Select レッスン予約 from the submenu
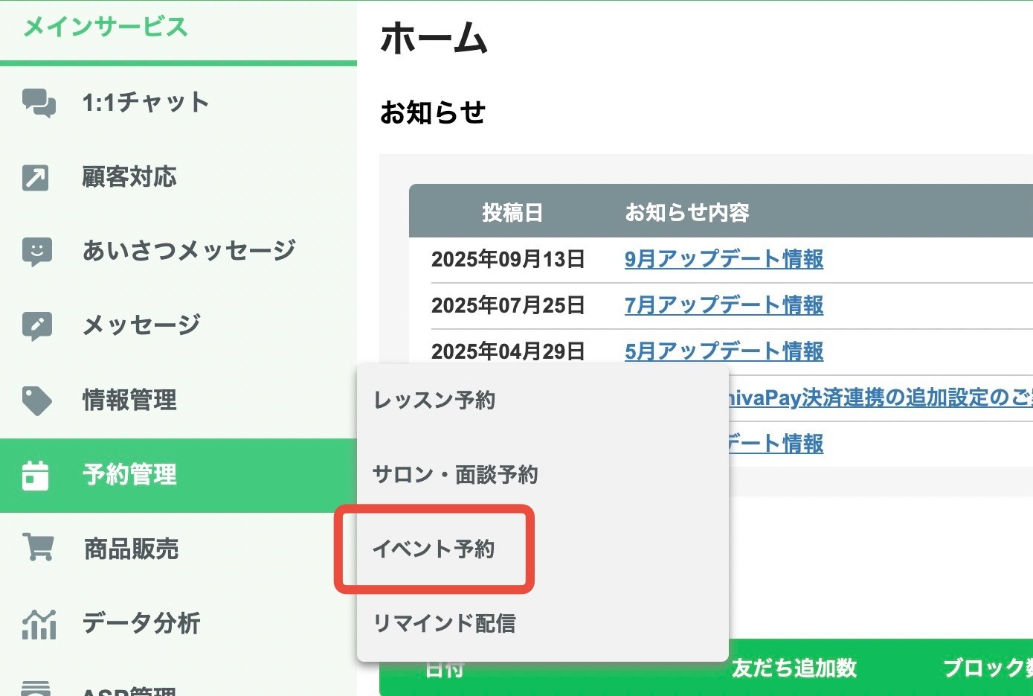Screen dimensions: 1033x696 click(434, 400)
